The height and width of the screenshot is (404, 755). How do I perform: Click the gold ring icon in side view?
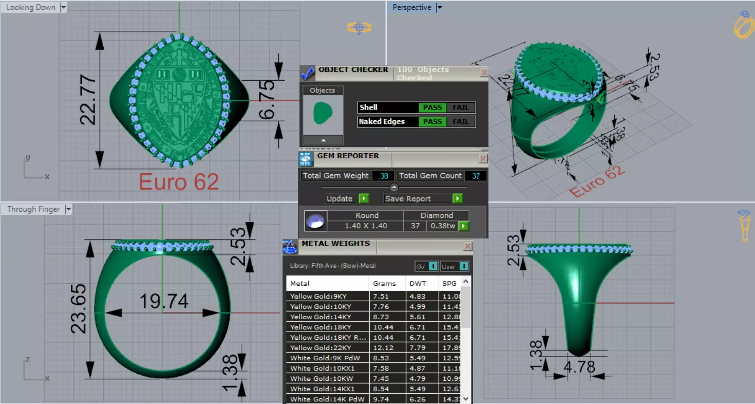click(x=744, y=226)
